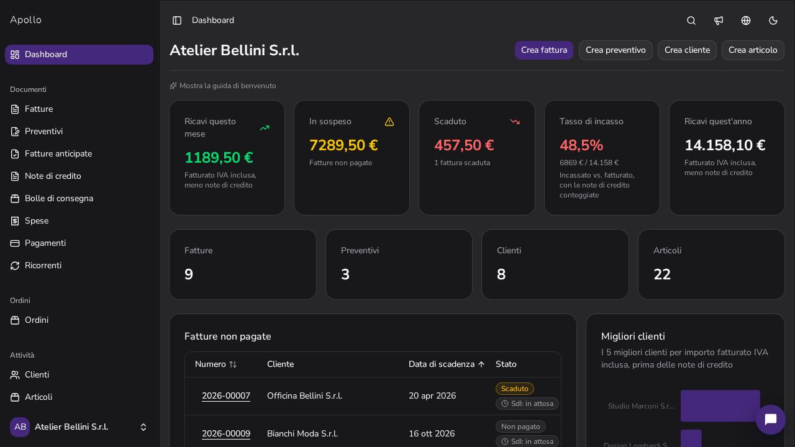Image resolution: width=795 pixels, height=447 pixels.
Task: Open Fatture in the sidebar
Action: (79, 109)
